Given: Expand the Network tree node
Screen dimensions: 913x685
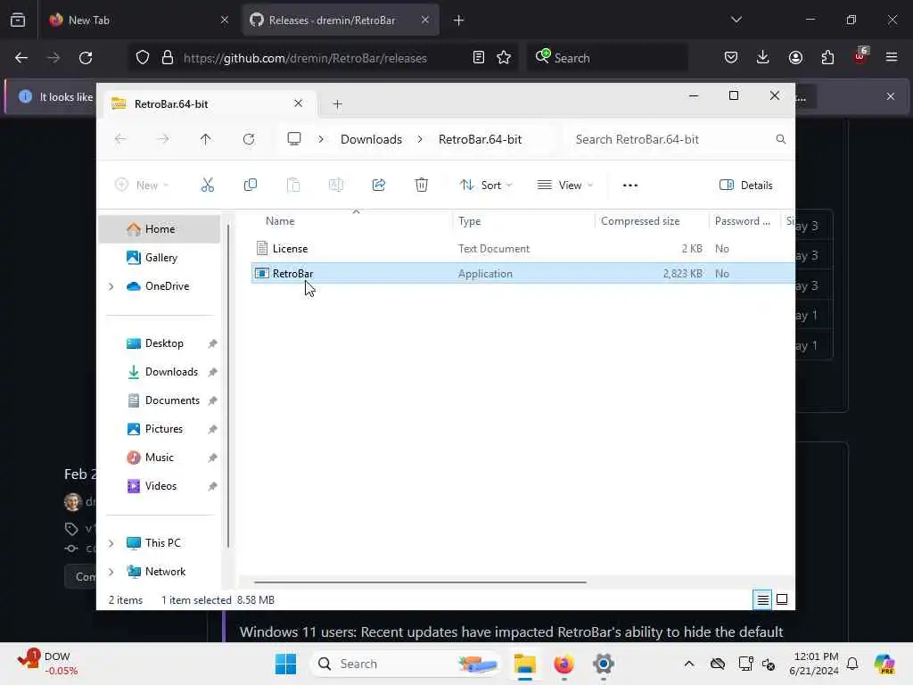Looking at the screenshot, I should tap(111, 572).
